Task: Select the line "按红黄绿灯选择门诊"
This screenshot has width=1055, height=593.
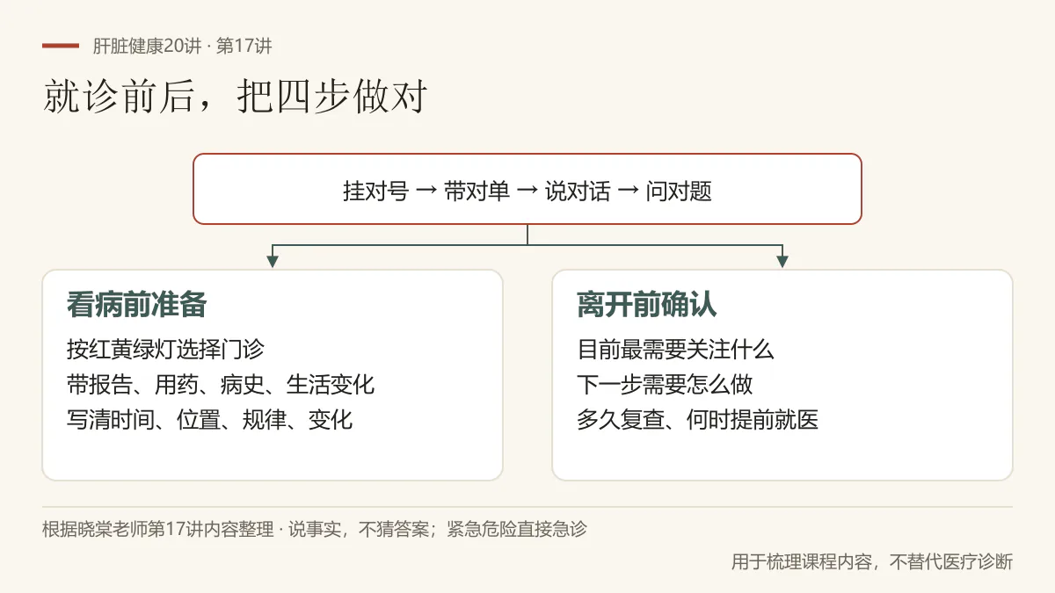Action: coord(165,350)
